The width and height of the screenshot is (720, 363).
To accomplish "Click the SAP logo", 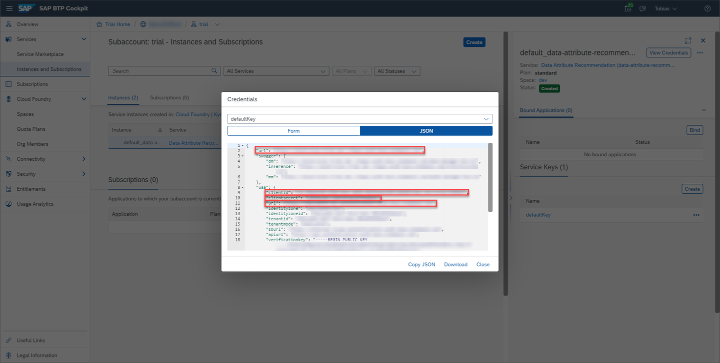I will tap(25, 8).
